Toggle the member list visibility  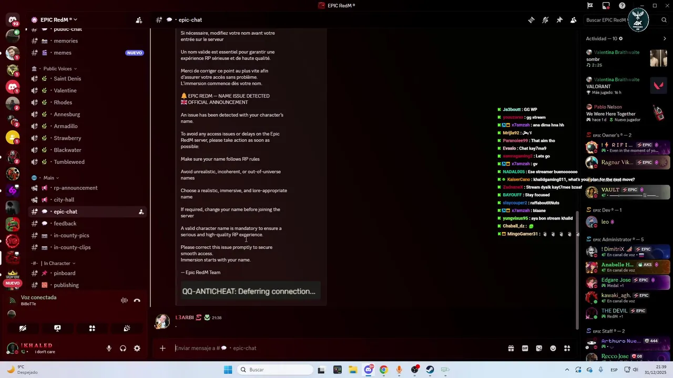(573, 20)
